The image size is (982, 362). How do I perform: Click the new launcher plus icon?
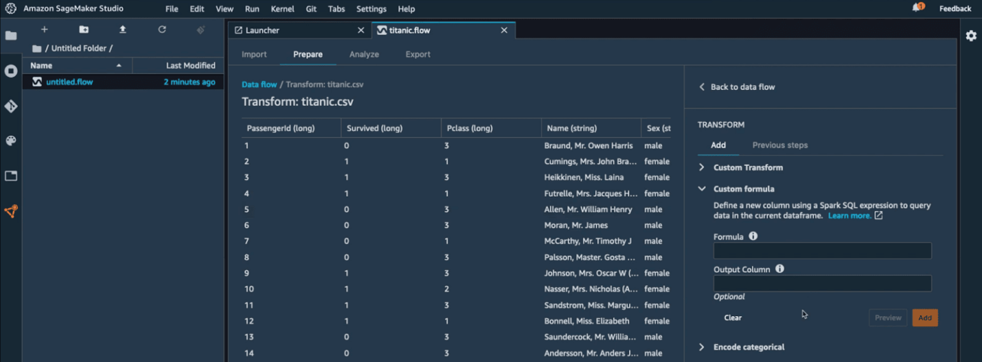(x=44, y=29)
